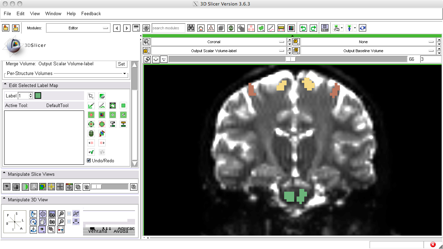
Task: Select the Erase label tool
Action: [x=102, y=96]
